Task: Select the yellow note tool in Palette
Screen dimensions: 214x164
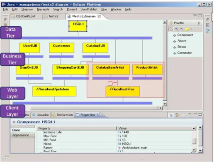Action: 187,29
